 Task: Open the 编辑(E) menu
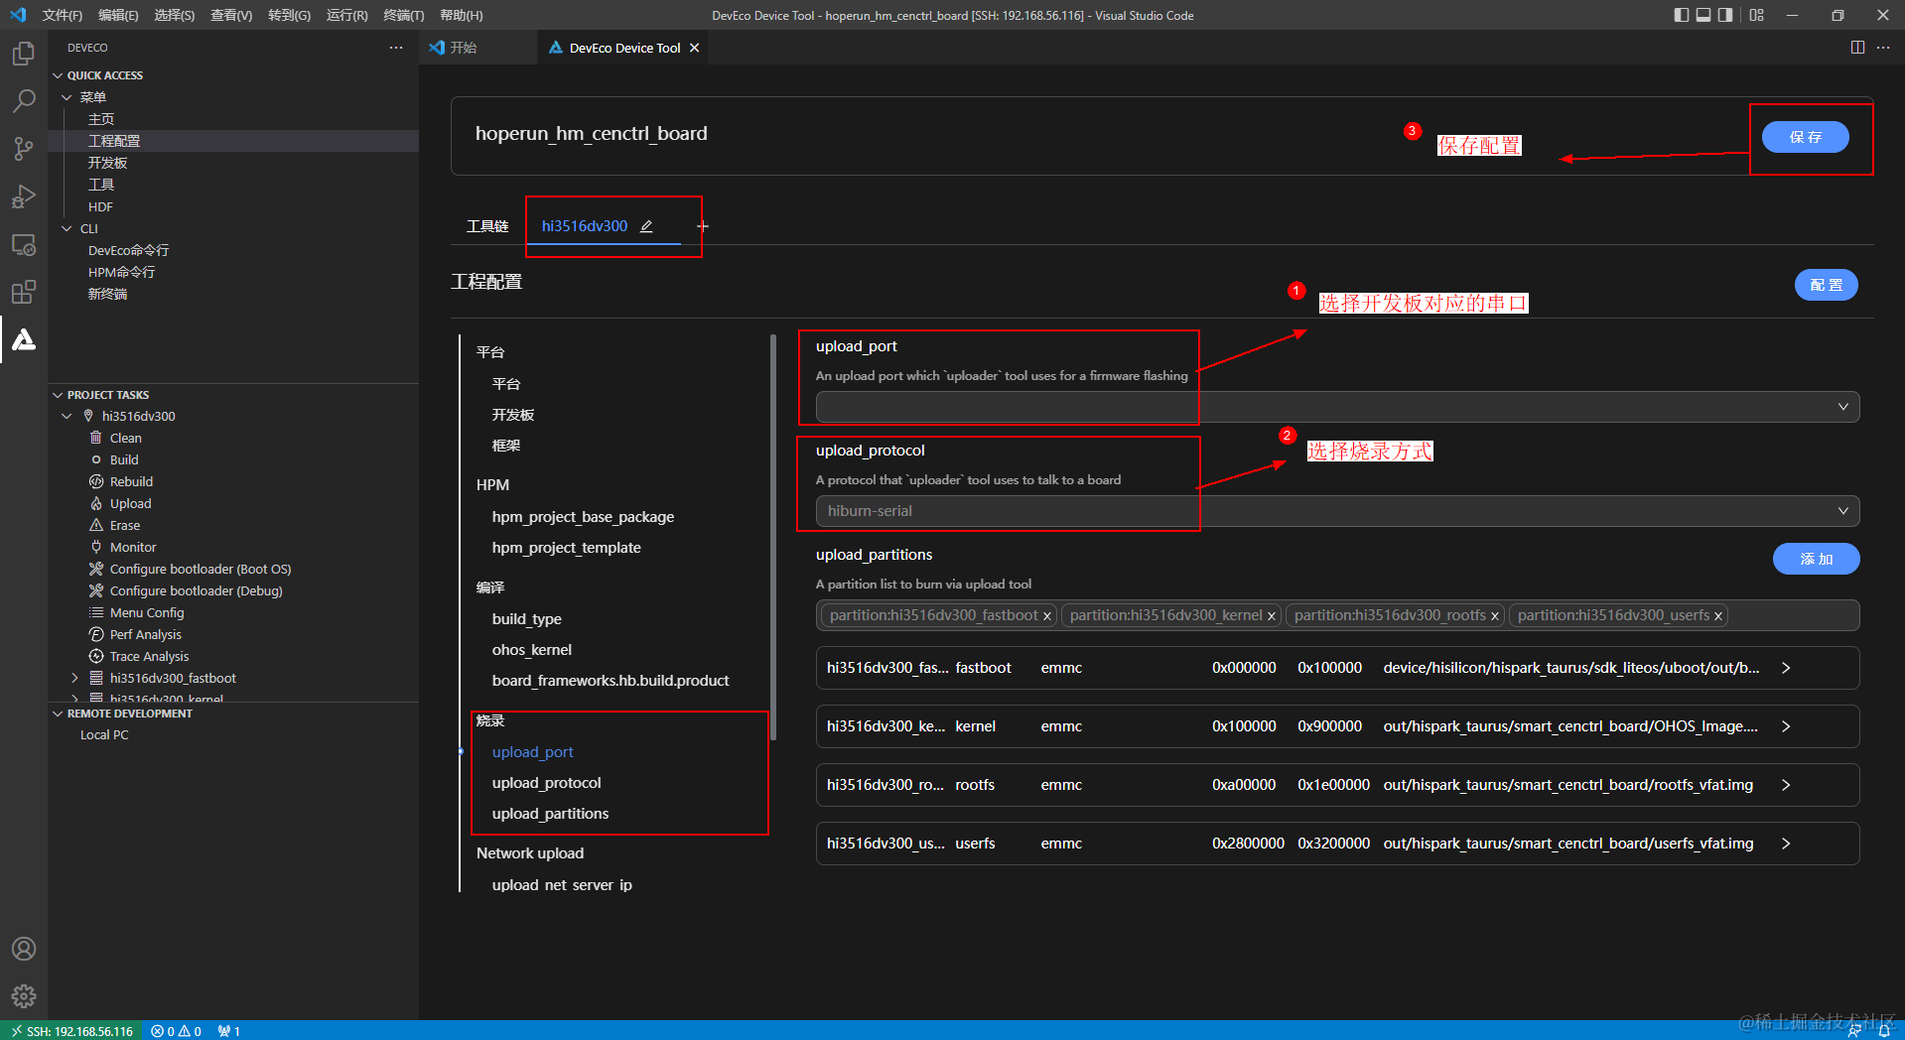(118, 15)
